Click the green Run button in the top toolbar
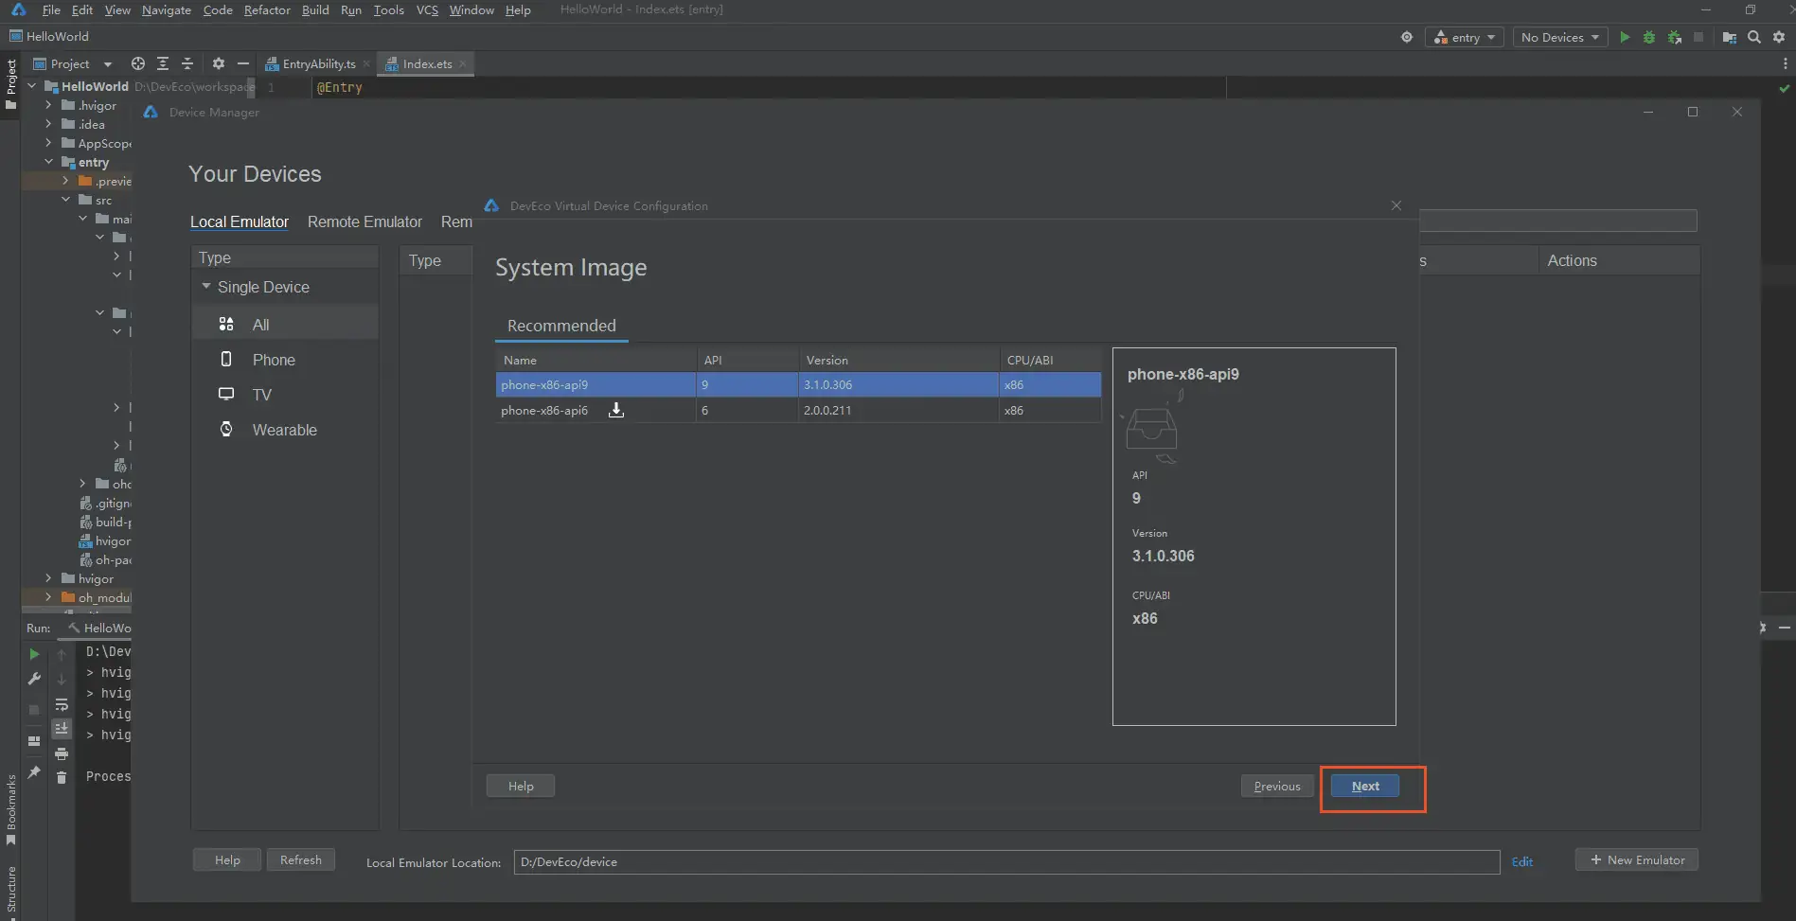Screen dimensions: 1796x921 [x=1625, y=37]
